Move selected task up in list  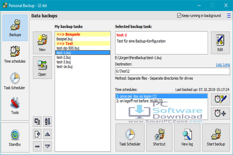pos(47,134)
